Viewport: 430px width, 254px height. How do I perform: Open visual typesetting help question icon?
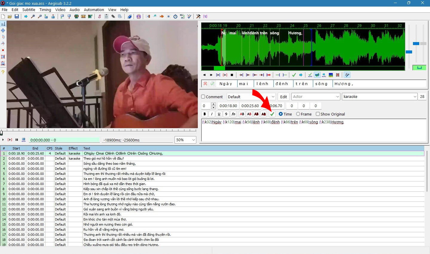point(3,72)
